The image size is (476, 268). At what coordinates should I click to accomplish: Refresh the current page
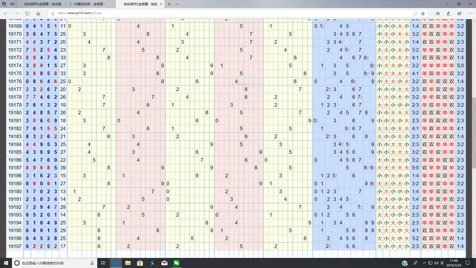(28, 14)
